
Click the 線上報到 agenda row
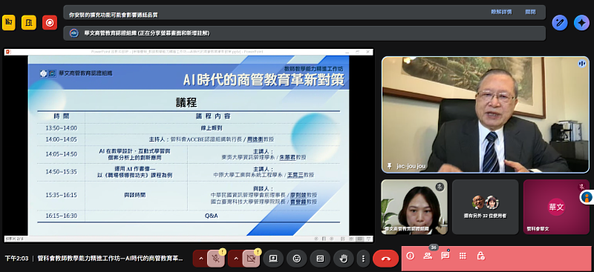click(212, 128)
